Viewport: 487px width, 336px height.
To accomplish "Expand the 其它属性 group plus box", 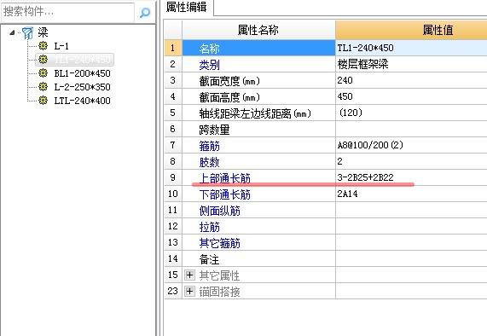I will [x=189, y=275].
